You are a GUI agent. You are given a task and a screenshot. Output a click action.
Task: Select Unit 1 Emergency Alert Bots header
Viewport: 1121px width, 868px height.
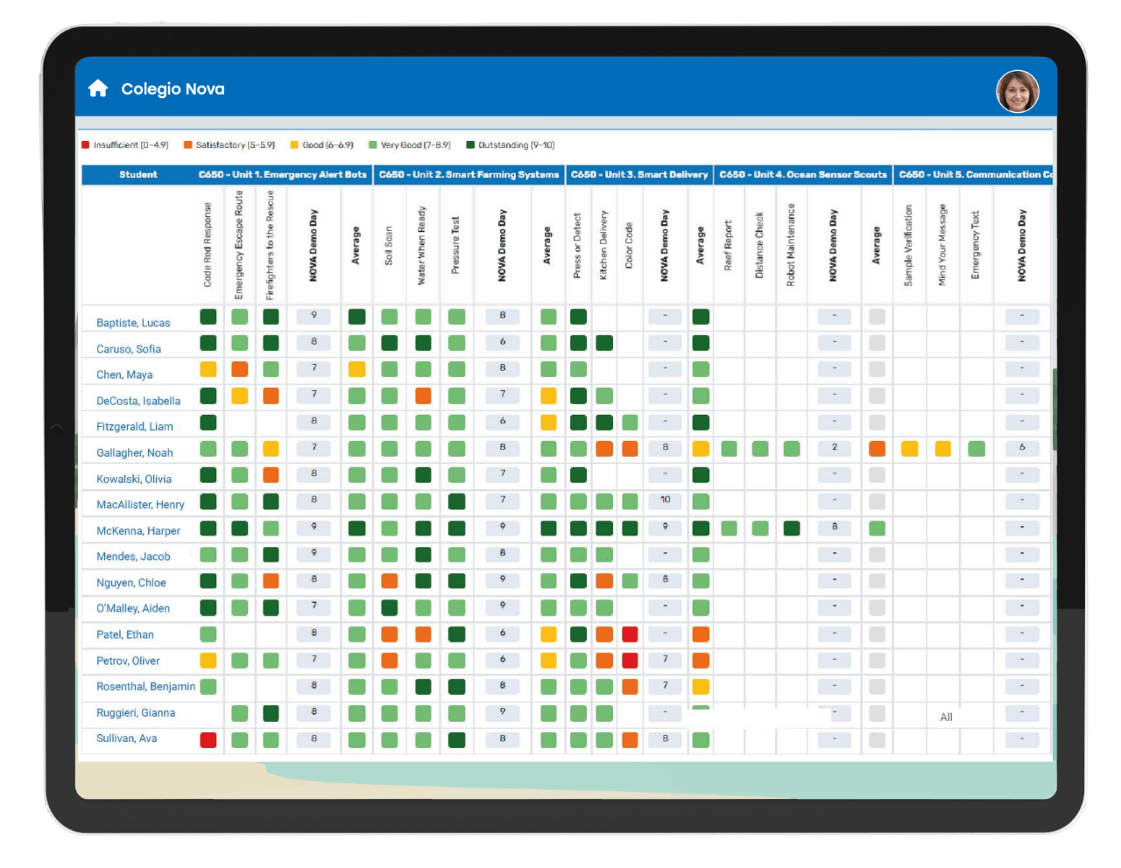click(x=282, y=175)
